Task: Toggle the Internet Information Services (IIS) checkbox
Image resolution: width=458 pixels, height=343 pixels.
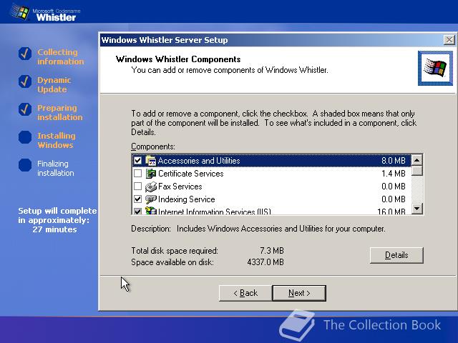Action: [137, 211]
